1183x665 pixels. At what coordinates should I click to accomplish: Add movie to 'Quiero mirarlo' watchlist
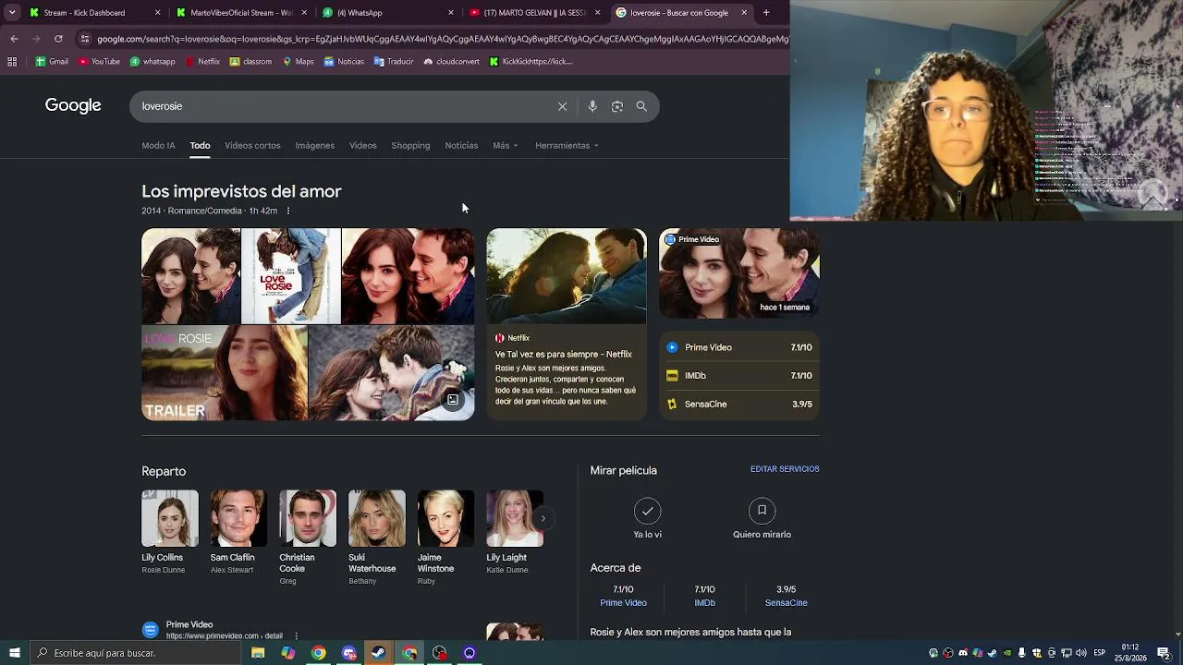(x=762, y=519)
